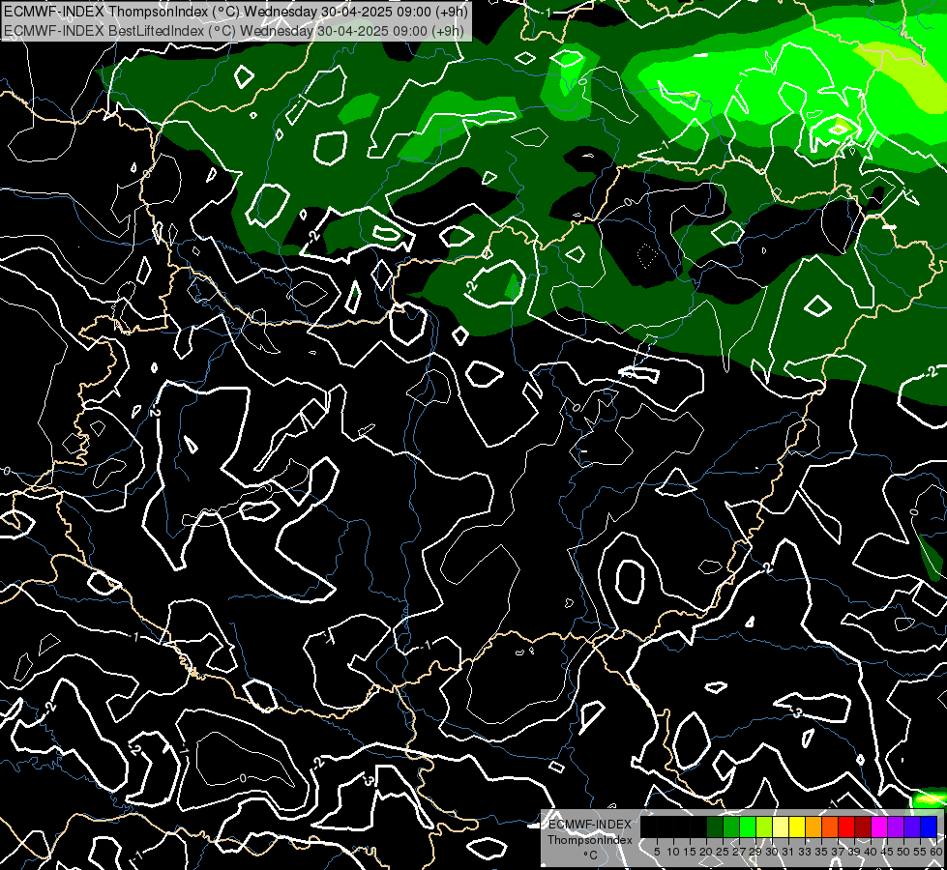Image resolution: width=947 pixels, height=870 pixels.
Task: Select the orange 33–35 legend swatch
Action: pos(814,826)
